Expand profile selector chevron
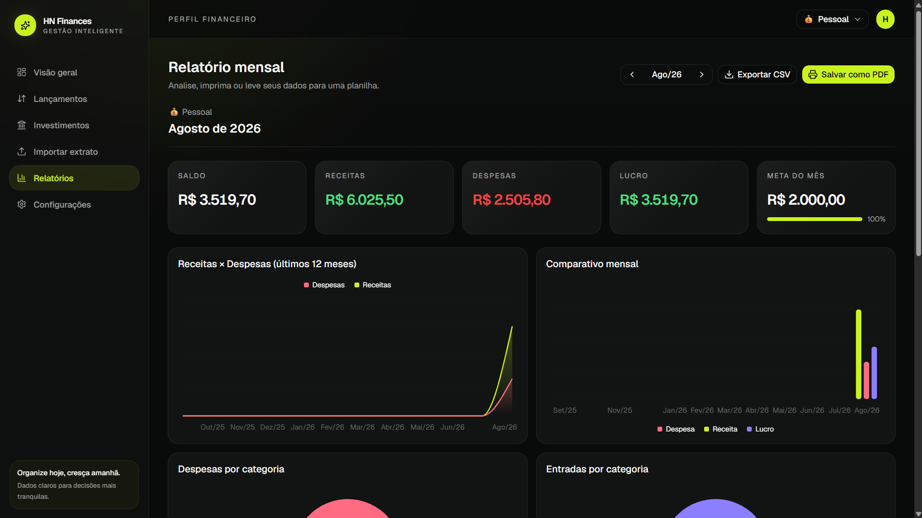Viewport: 922px width, 518px height. (x=858, y=19)
